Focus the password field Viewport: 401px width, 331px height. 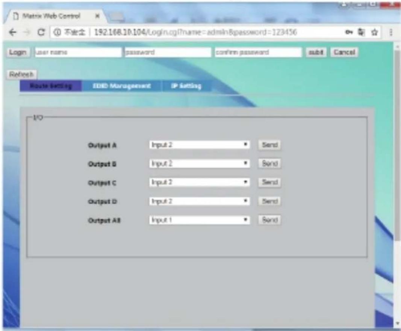pyautogui.click(x=168, y=52)
